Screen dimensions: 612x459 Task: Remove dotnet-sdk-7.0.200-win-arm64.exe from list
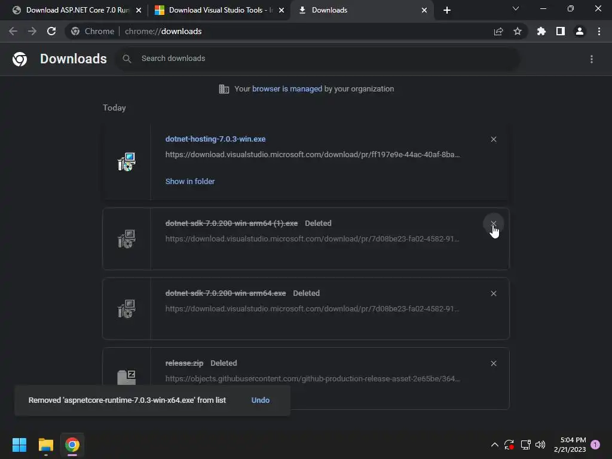click(494, 293)
